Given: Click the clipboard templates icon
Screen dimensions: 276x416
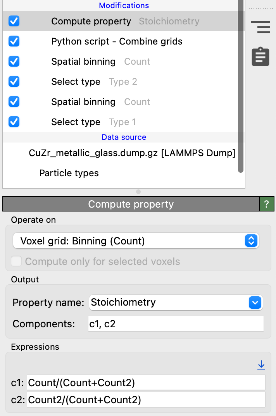Looking at the screenshot, I should (260, 57).
